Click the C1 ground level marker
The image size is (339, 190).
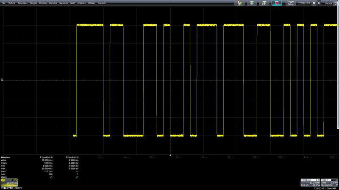pos(2,80)
